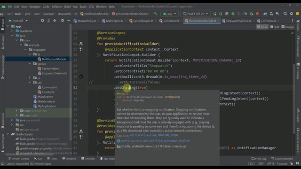Hide the Project panel with minus icon
301x169 pixels.
[x=69, y=21]
